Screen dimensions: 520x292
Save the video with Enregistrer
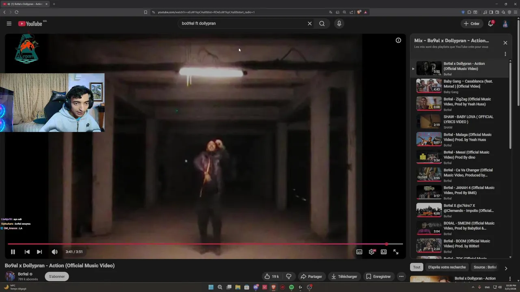pyautogui.click(x=378, y=277)
